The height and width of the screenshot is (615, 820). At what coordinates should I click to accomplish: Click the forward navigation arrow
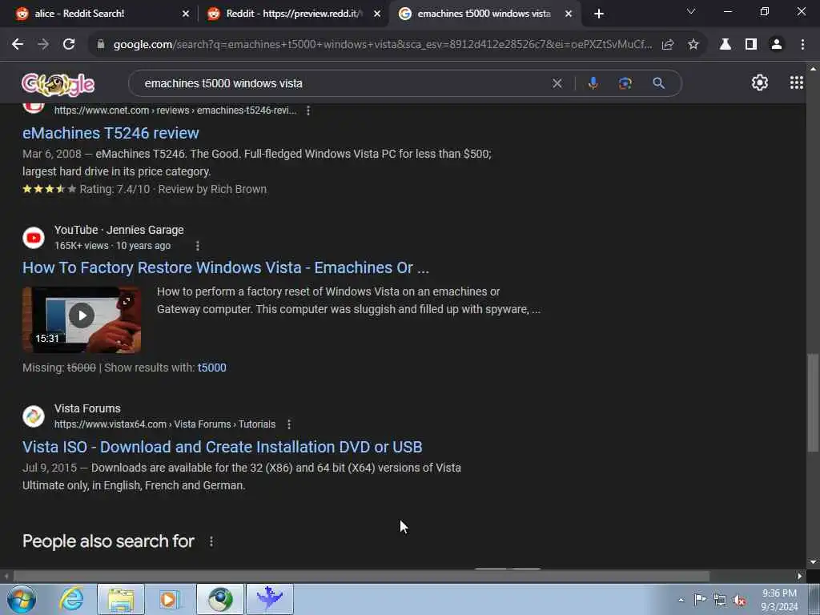(43, 45)
